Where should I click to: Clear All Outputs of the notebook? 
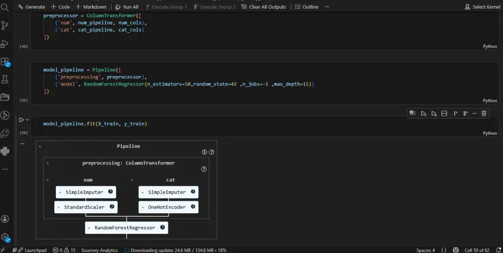click(x=264, y=7)
